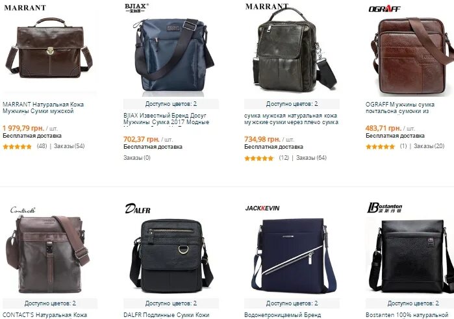Open the DALFR Подлинные Сумки Кожи title

(x=166, y=315)
